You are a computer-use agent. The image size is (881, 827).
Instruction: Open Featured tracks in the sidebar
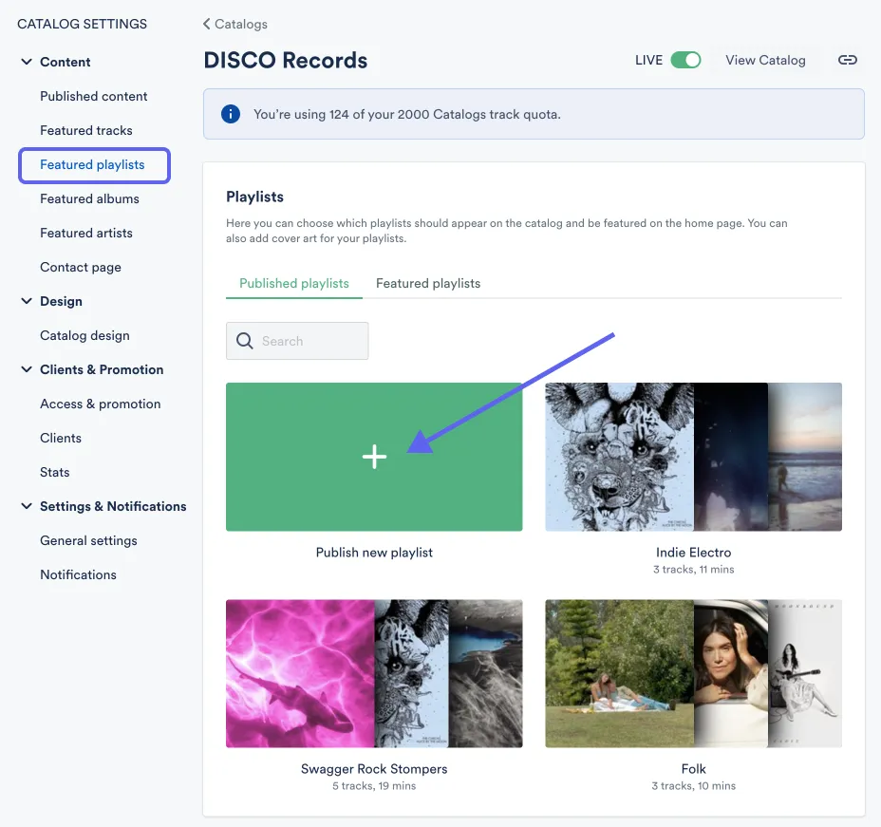[x=84, y=130]
